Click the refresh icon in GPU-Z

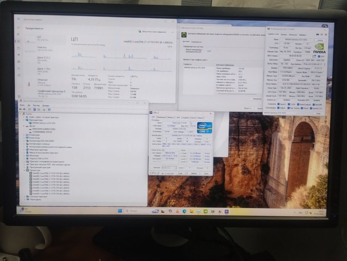(322, 34)
